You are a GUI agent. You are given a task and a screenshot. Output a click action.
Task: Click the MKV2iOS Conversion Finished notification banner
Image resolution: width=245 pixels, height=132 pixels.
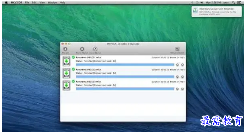[216, 11]
